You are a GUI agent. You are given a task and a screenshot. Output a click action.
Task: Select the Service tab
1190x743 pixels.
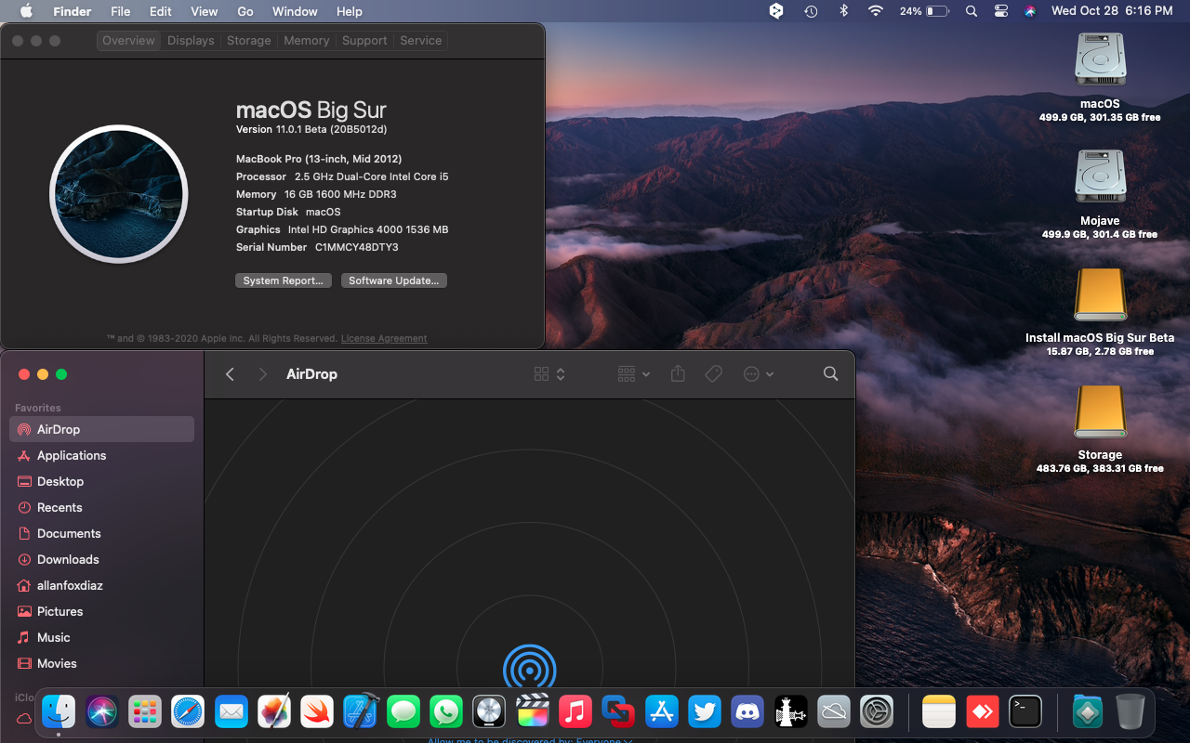pyautogui.click(x=421, y=41)
